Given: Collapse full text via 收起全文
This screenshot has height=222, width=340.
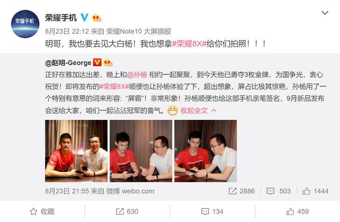Looking at the screenshot, I should point(194,111).
